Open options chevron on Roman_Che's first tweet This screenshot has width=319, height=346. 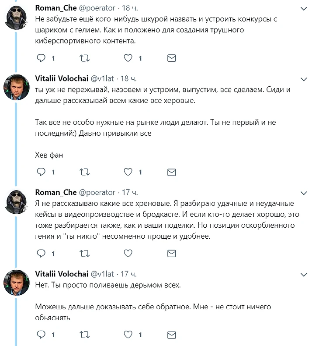coord(305,9)
